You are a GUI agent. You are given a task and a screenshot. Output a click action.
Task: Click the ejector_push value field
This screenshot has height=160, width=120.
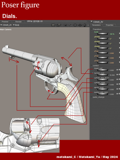pyautogui.click(x=112, y=90)
